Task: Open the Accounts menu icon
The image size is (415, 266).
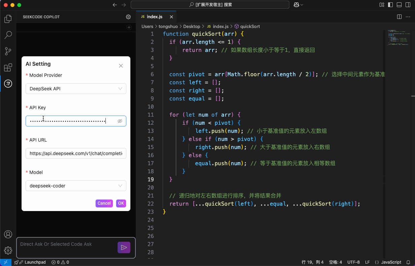Action: point(8,234)
